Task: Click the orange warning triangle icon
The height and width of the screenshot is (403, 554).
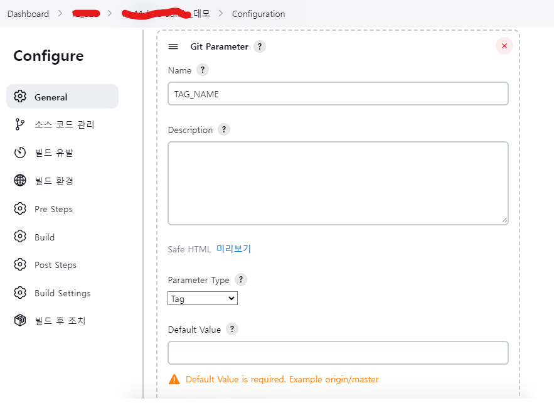Action: (x=174, y=379)
